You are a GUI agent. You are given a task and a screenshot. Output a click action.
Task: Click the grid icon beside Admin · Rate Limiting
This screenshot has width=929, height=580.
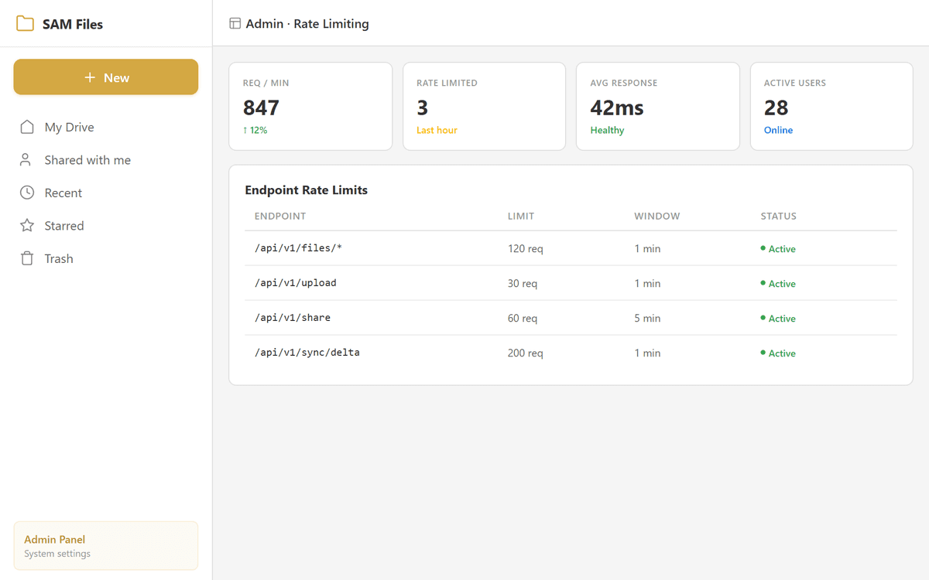coord(233,23)
